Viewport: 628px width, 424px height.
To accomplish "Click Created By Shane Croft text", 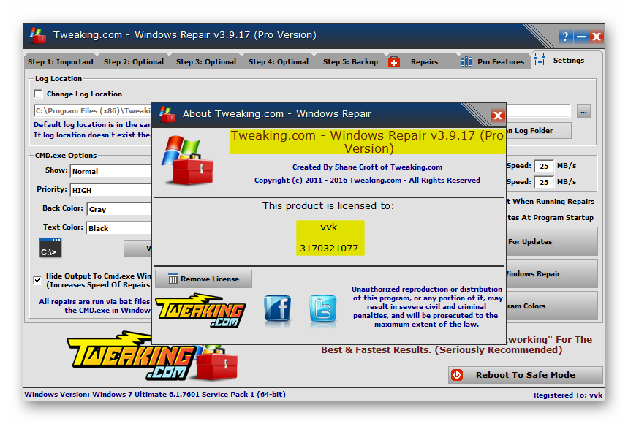I will click(367, 167).
